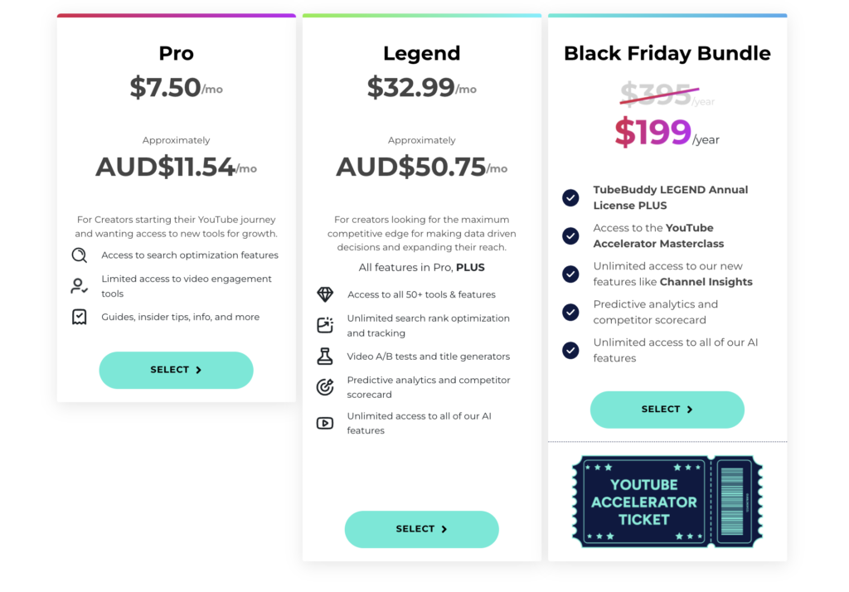Toggle checkmark beside TubeBuddy LEGEND Annual License
Screen dimensions: 849x592
(570, 198)
